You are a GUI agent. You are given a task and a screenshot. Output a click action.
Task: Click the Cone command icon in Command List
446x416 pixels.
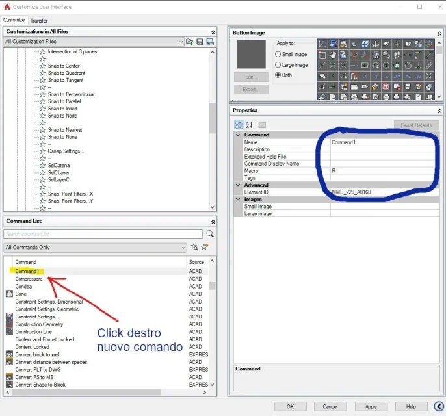(9, 294)
